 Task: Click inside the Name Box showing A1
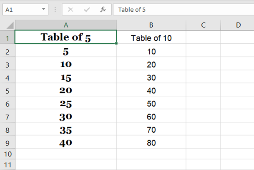20,9
